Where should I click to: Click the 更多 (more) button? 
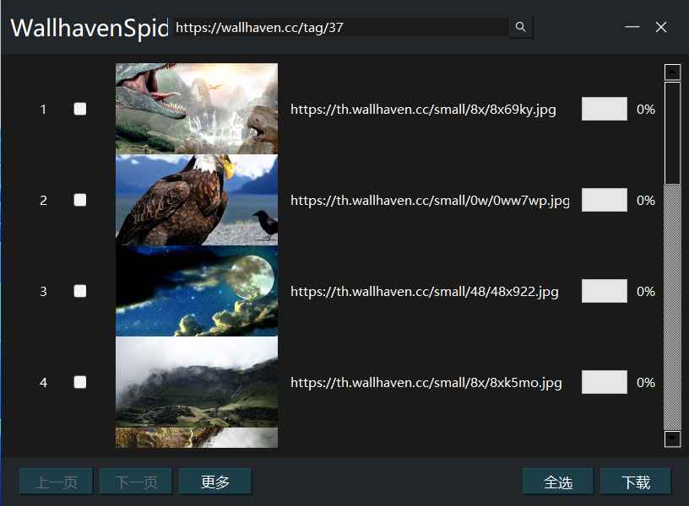[x=215, y=482]
